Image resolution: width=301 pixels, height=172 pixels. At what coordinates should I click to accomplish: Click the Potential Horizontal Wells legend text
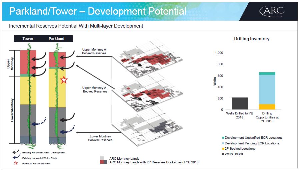point(36,164)
